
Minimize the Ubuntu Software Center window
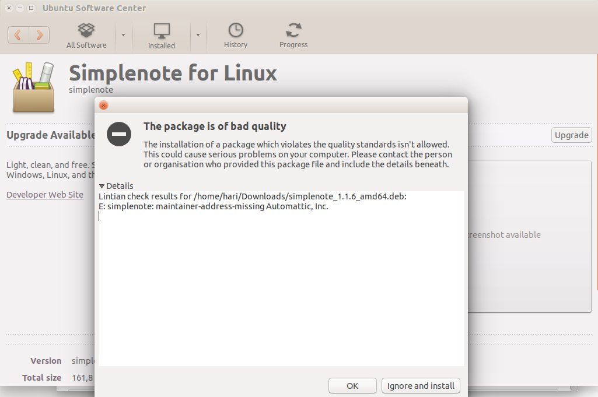pos(20,8)
